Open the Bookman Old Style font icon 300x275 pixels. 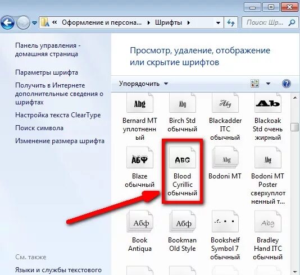tap(183, 221)
